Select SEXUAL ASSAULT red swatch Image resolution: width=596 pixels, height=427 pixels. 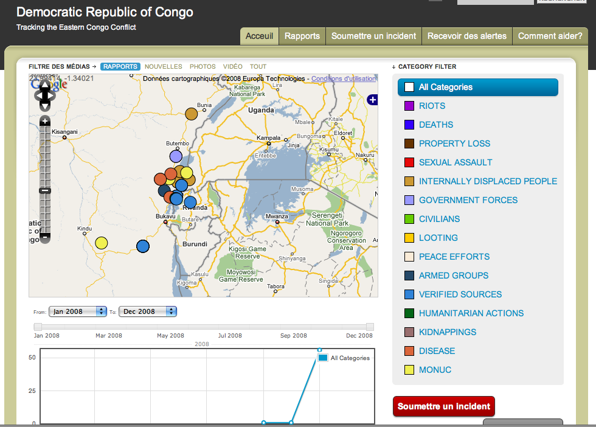pyautogui.click(x=409, y=162)
